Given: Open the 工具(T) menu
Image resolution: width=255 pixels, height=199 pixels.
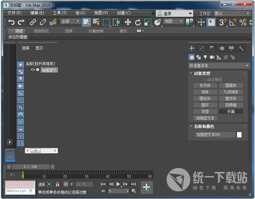Looking at the screenshot, I should 59,13.
